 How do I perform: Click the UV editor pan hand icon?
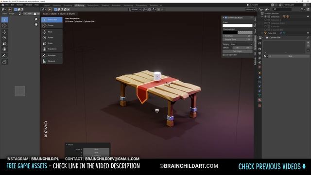tap(36, 24)
